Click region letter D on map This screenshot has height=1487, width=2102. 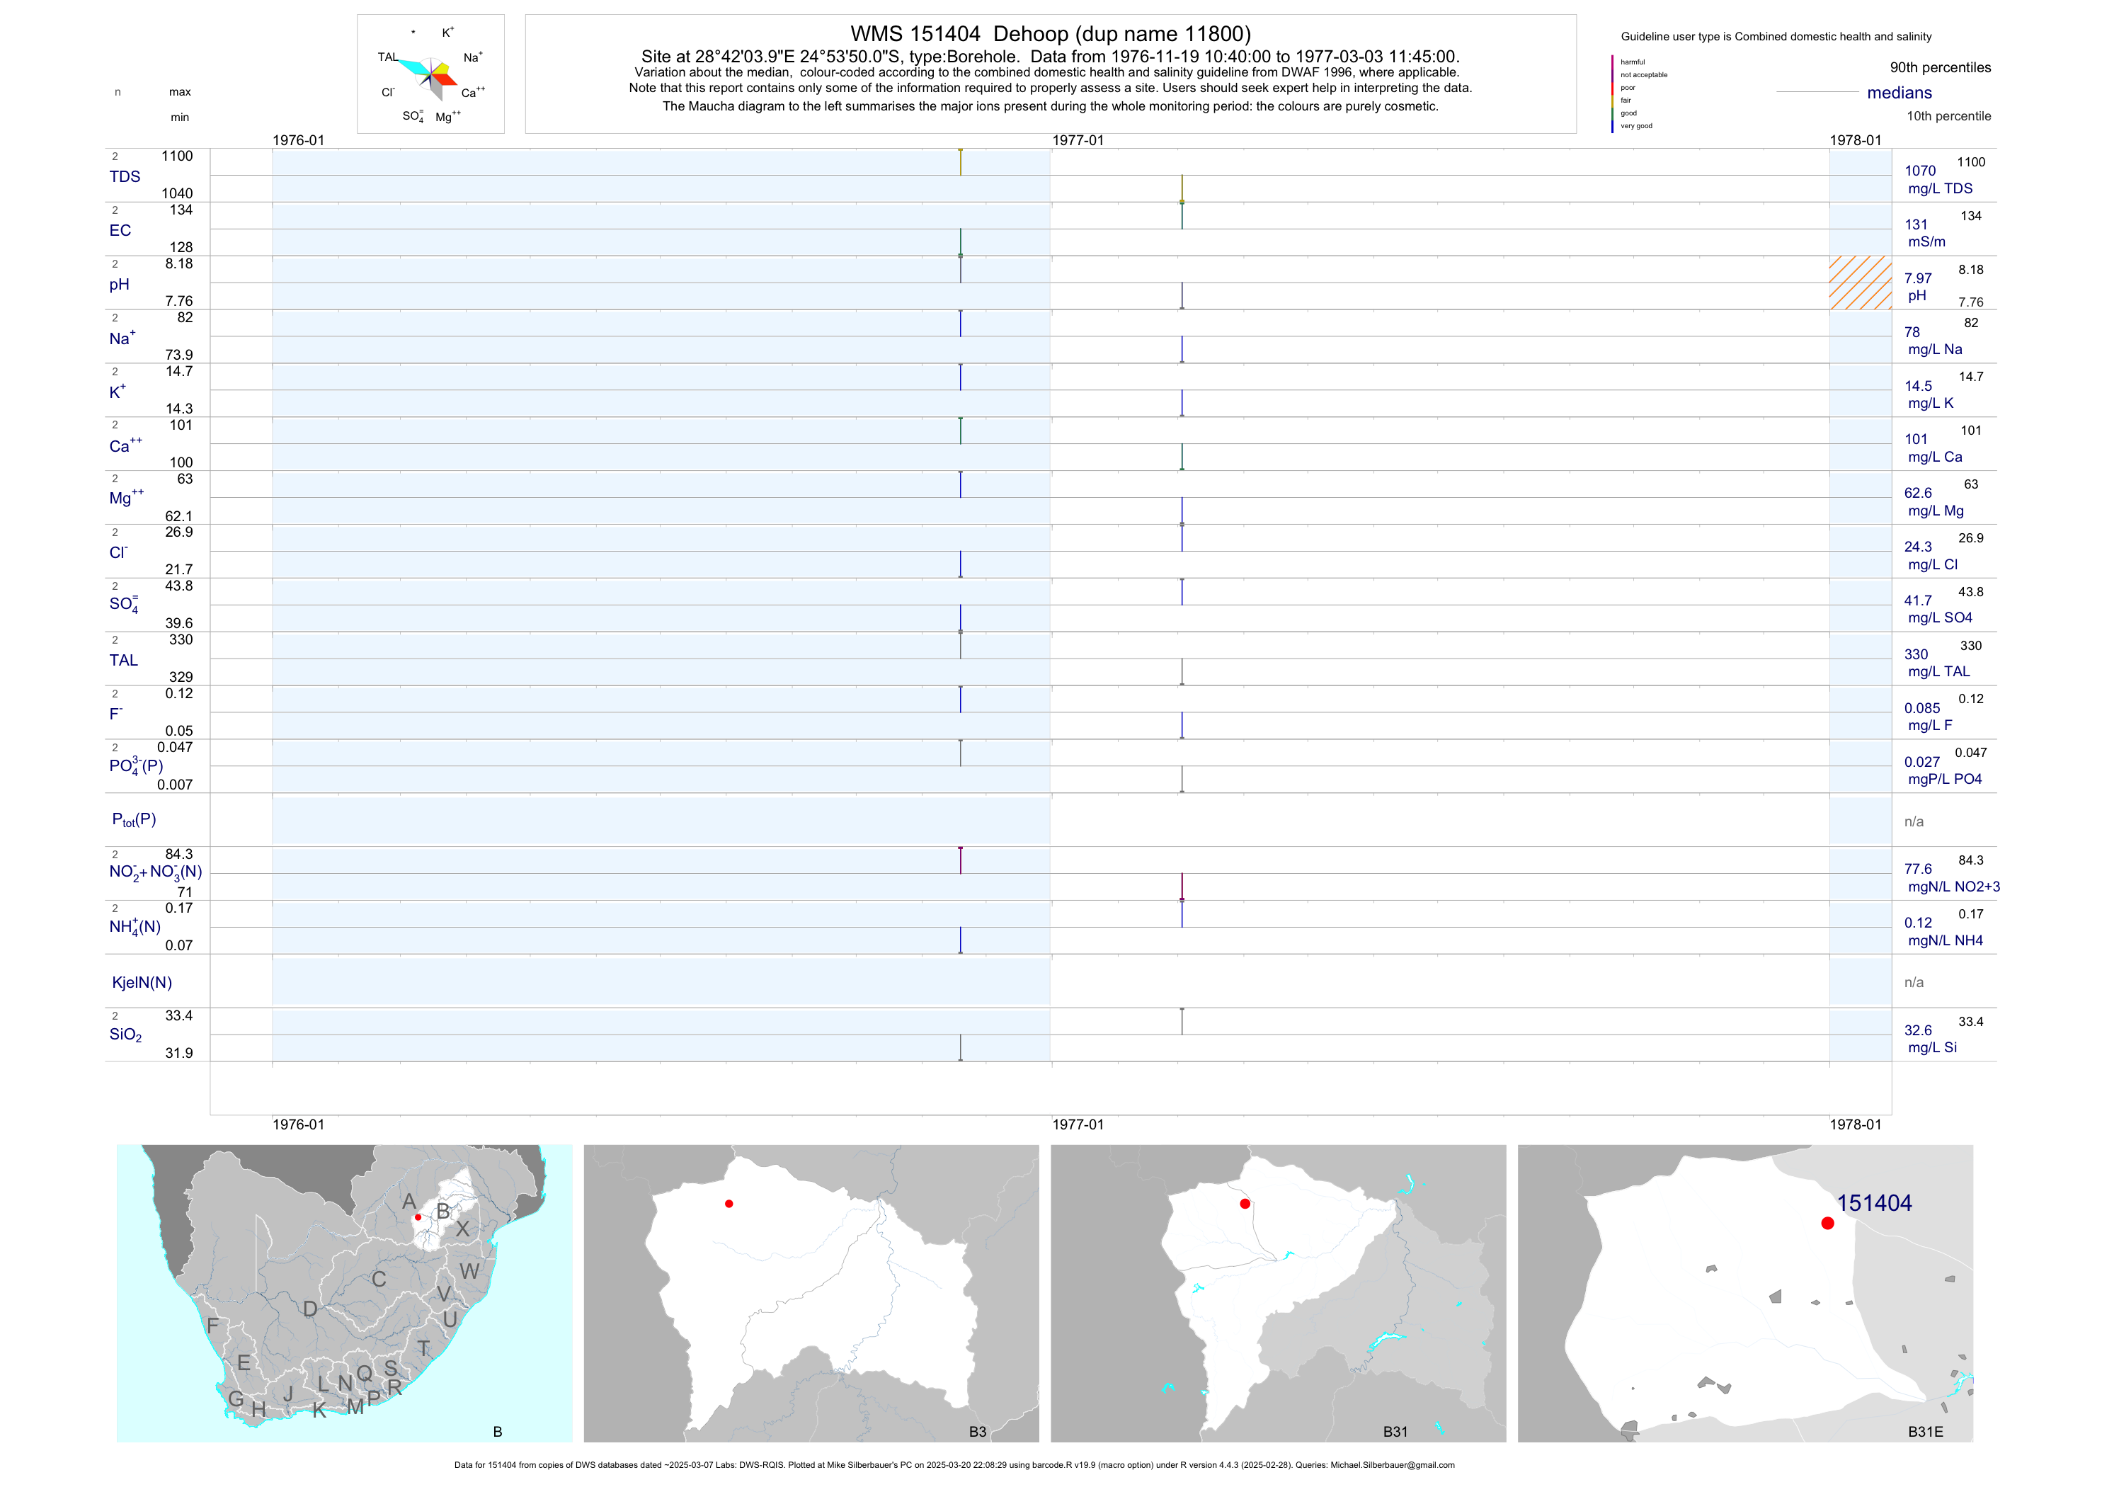coord(310,1309)
